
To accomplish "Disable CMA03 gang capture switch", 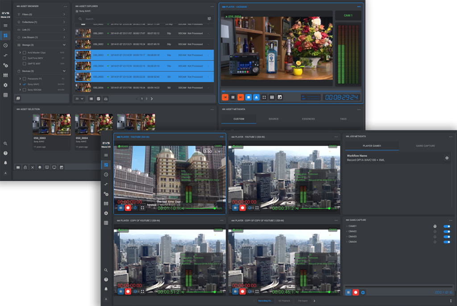I will click(446, 237).
